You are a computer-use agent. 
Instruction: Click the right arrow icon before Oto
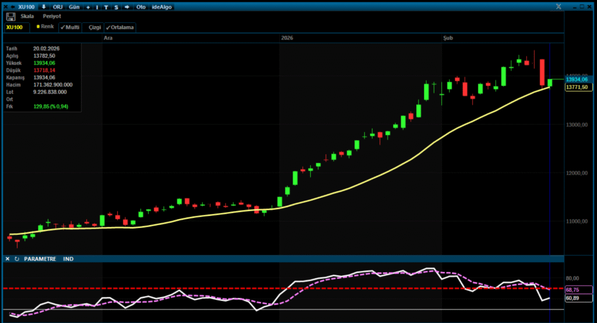(127, 7)
